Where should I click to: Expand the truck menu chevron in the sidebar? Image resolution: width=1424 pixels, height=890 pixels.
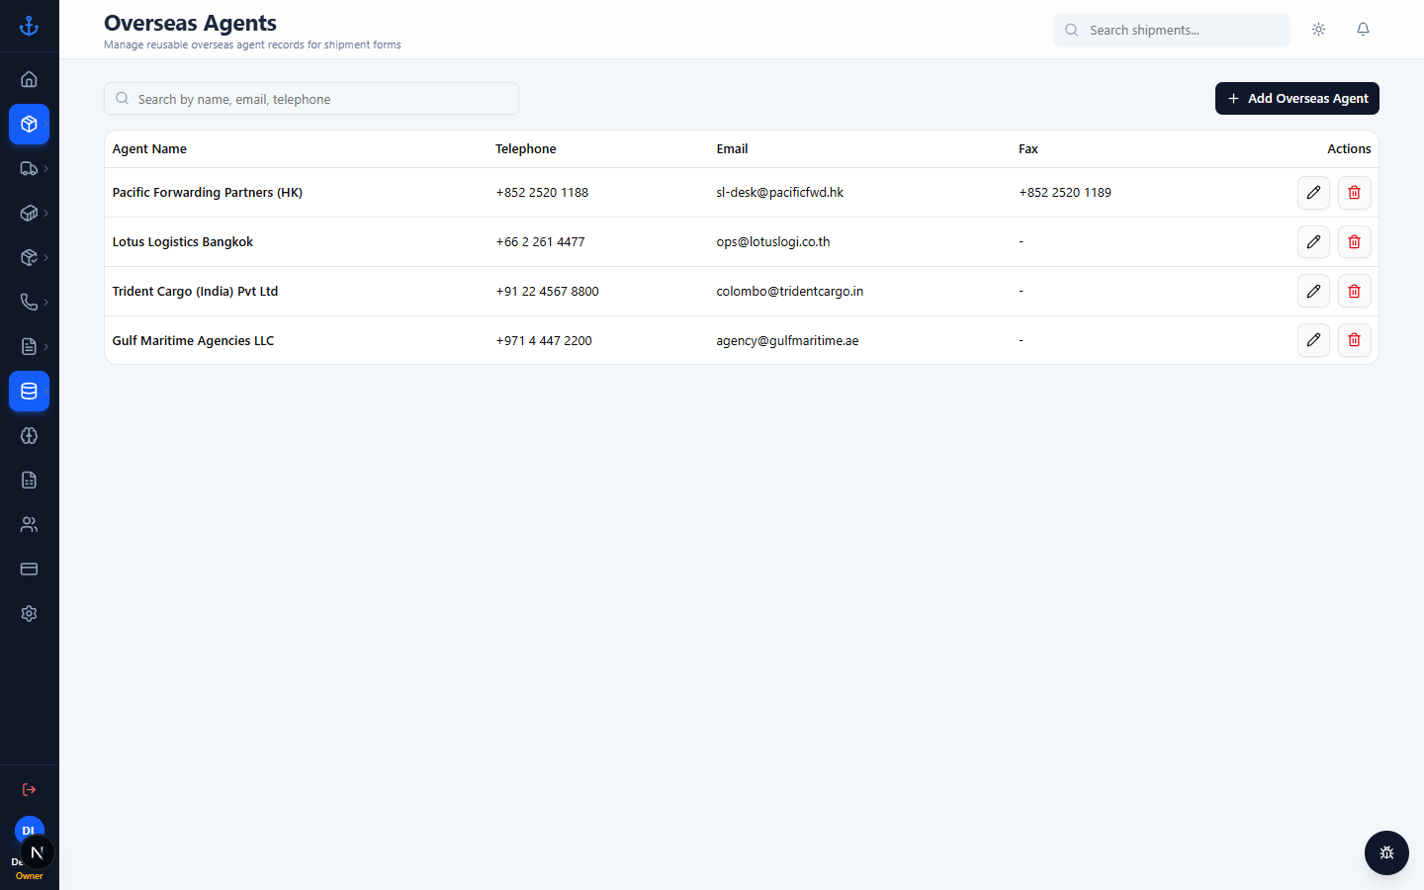tap(45, 169)
